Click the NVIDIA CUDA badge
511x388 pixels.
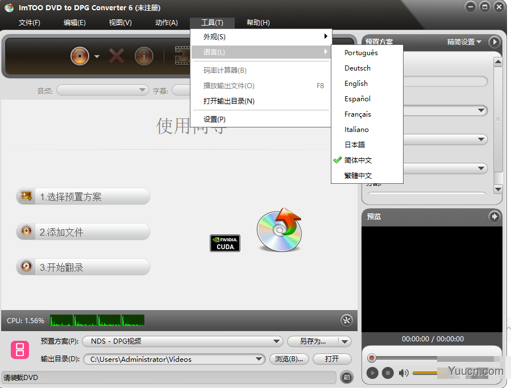coord(225,243)
